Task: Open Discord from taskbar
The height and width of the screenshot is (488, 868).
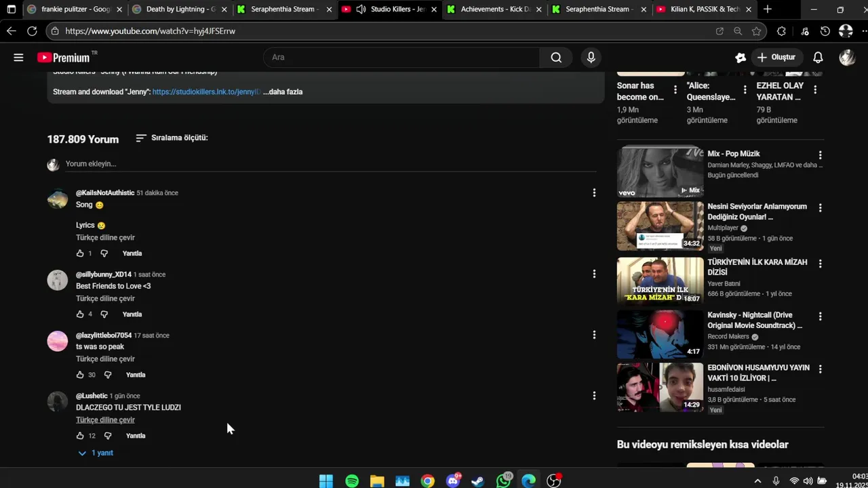Action: point(453,481)
